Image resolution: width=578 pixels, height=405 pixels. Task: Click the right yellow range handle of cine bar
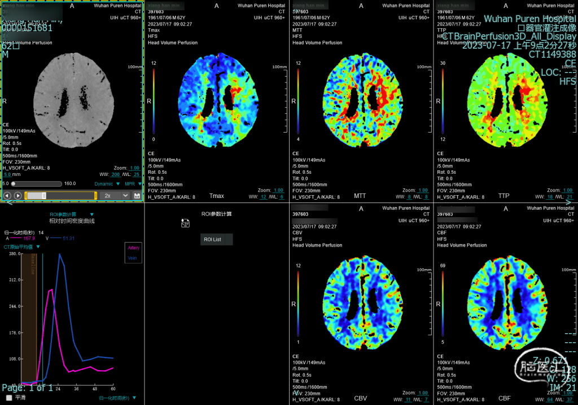tap(95, 196)
